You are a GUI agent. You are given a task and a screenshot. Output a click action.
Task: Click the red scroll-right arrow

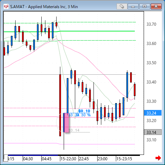pyautogui.click(x=158, y=158)
